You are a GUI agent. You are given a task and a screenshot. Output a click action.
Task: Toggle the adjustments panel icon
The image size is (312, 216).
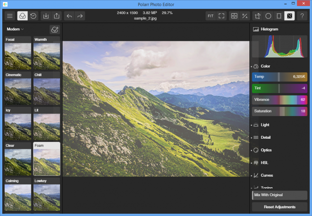(x=289, y=16)
